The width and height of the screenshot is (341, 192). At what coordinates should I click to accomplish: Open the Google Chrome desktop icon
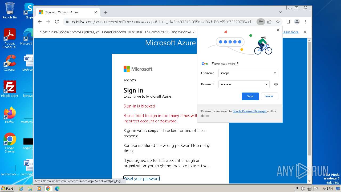[10, 143]
